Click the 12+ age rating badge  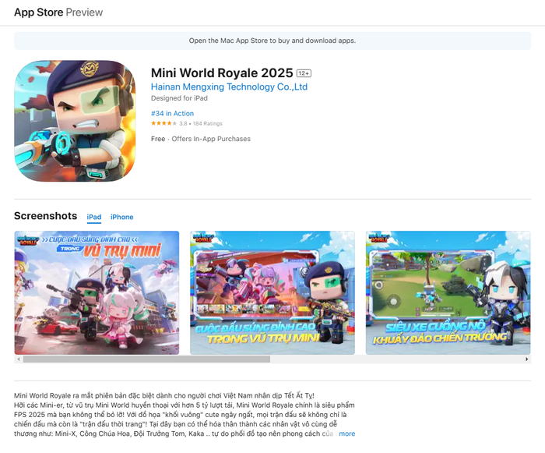304,73
